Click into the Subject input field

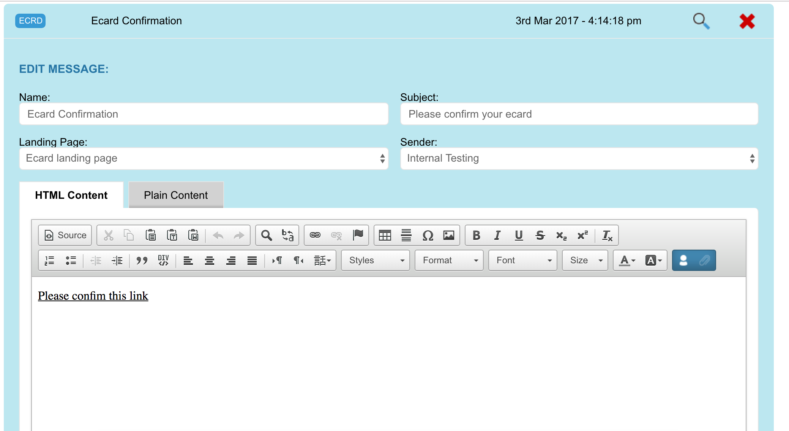(x=579, y=114)
